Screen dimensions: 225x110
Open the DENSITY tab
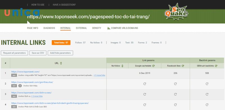[x=96, y=28]
